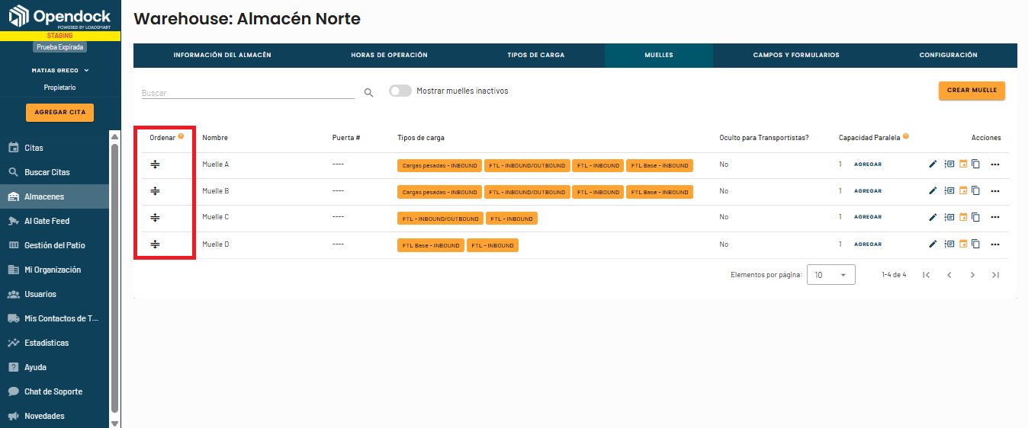Duplicate Muelle A with the copy icon

(975, 164)
